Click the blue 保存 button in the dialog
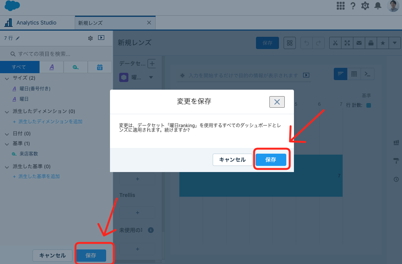Screen dimensions: 402x264 click(x=271, y=160)
